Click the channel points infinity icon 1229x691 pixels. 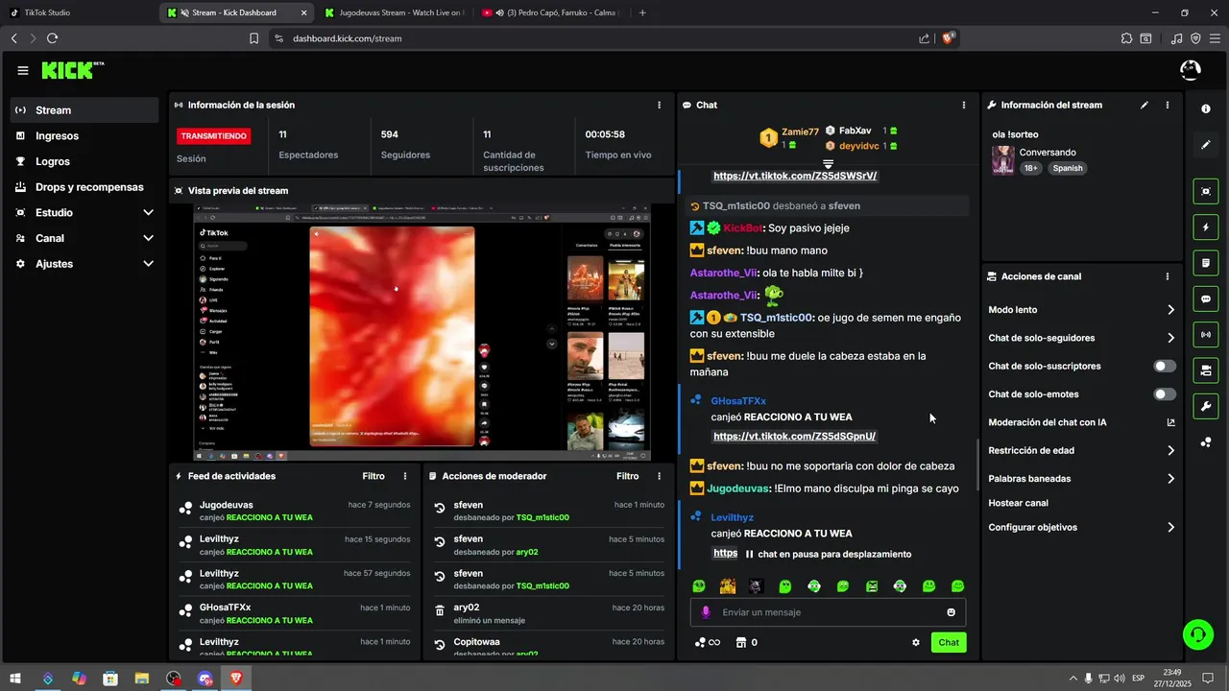pos(708,642)
